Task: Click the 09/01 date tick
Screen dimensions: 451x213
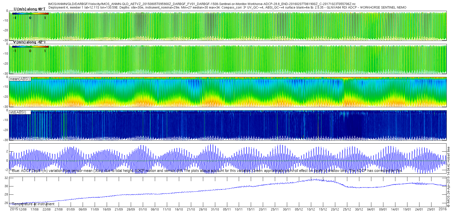Action: 383,209
